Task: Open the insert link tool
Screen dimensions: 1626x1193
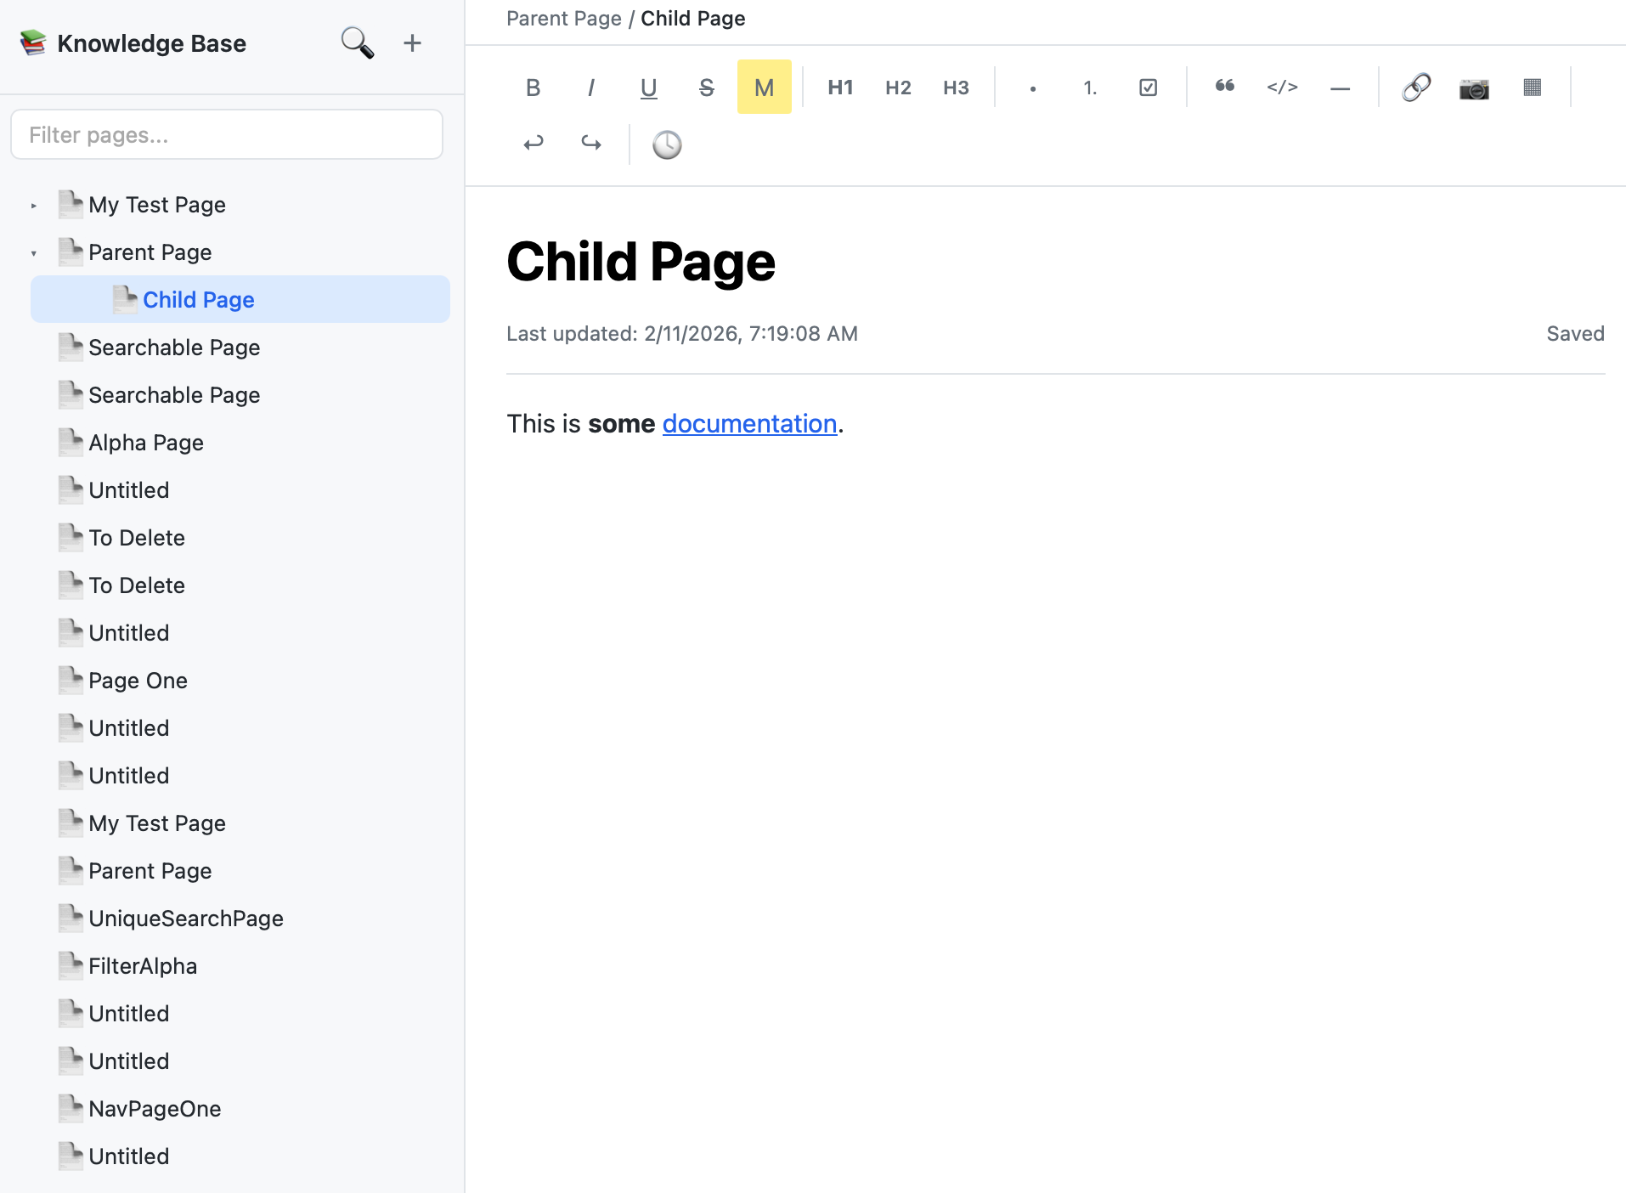Action: click(x=1416, y=87)
